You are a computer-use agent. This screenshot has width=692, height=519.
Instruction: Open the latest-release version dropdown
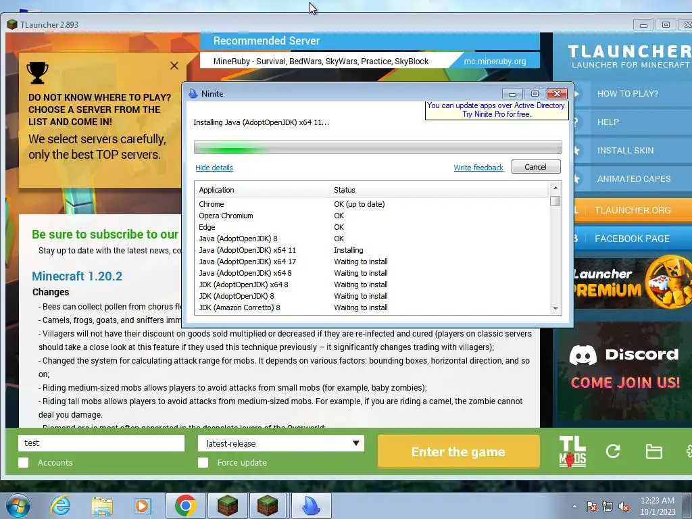(281, 443)
